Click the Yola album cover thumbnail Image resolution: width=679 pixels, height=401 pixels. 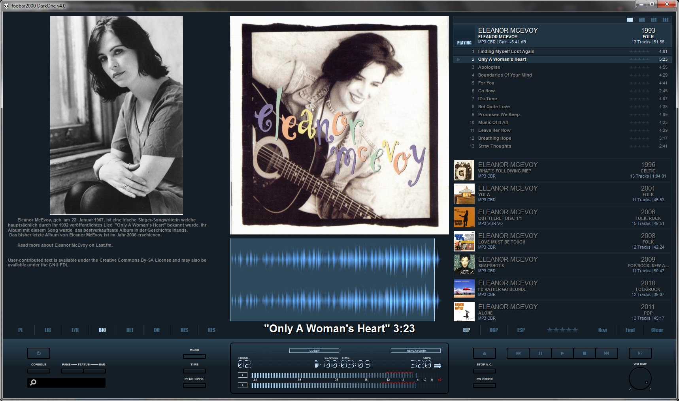[464, 194]
